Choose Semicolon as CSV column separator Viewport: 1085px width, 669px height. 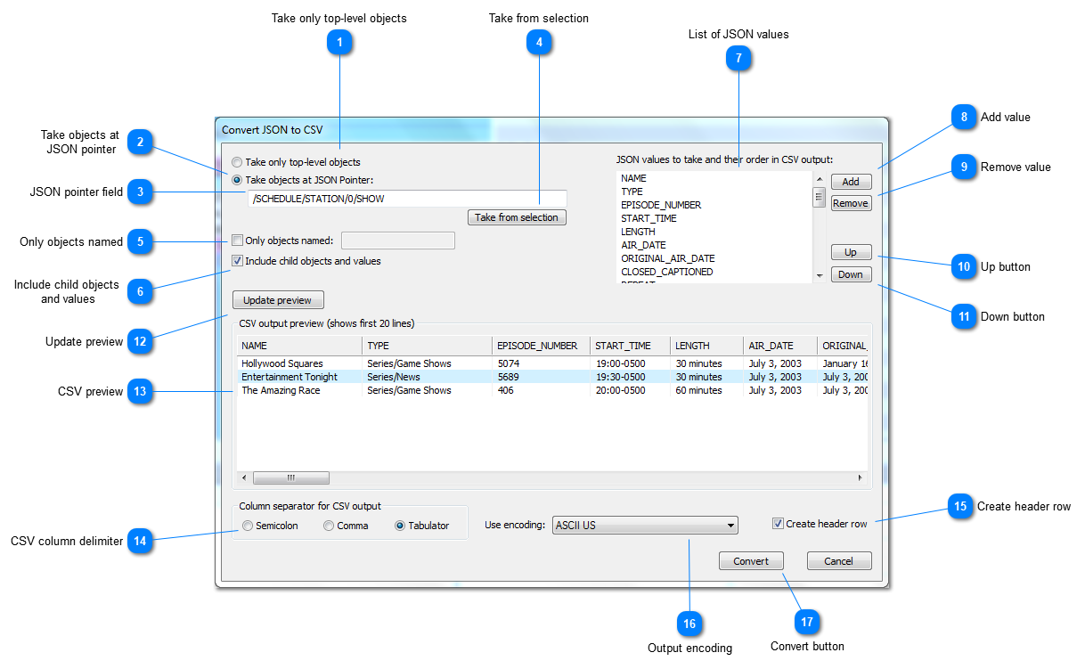pyautogui.click(x=248, y=526)
